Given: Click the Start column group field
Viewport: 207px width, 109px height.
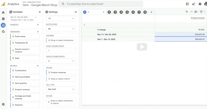Looking at the screenshot, I should [61, 51].
